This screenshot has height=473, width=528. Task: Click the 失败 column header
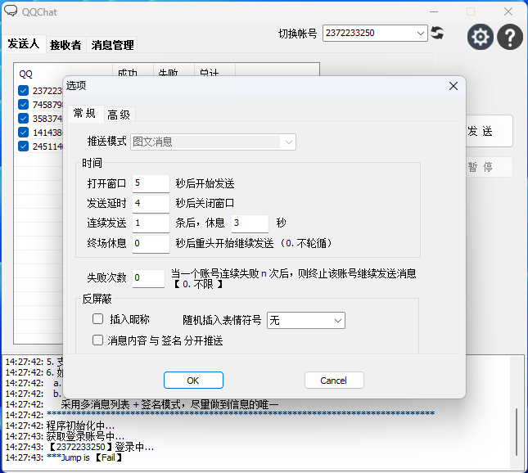[174, 70]
